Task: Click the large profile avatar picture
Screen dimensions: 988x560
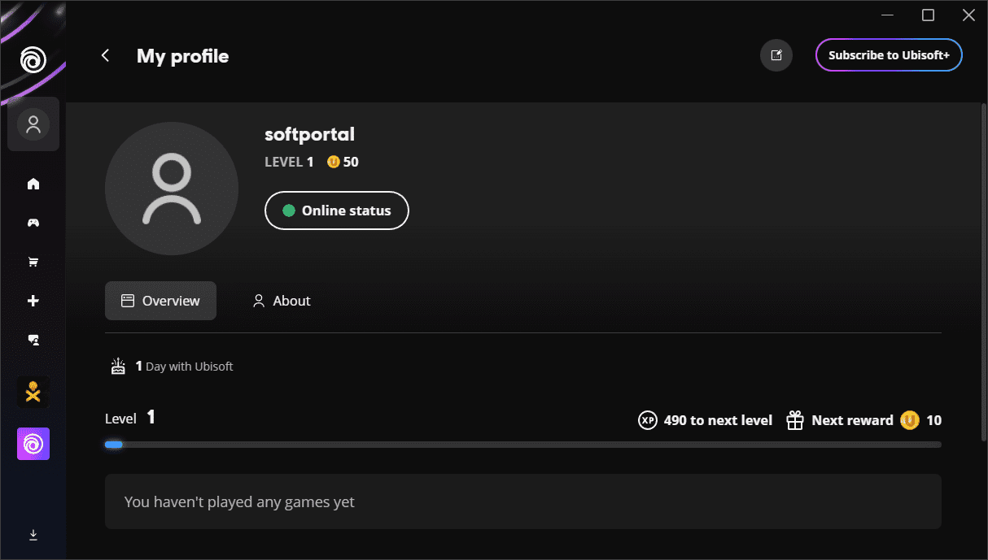Action: (x=172, y=189)
